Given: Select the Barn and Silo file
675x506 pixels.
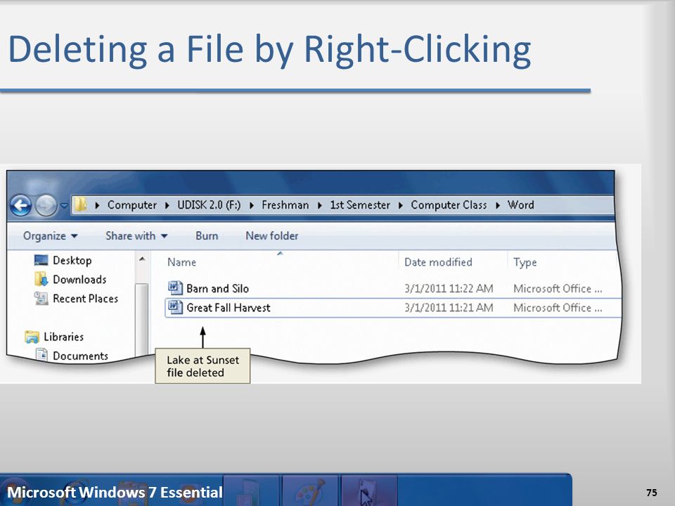Looking at the screenshot, I should point(217,289).
